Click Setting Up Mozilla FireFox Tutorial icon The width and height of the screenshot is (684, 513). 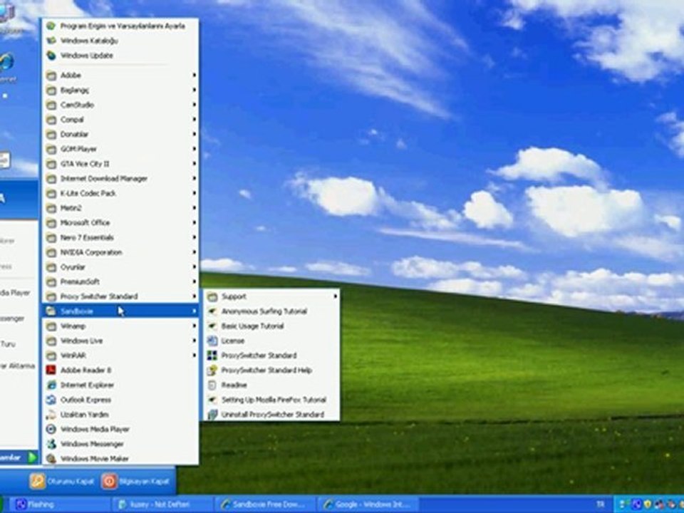(x=212, y=400)
